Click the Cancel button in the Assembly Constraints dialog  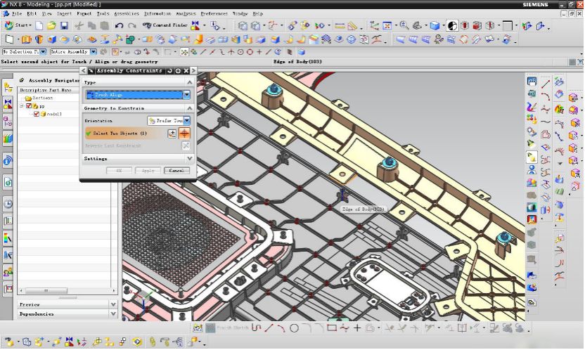pyautogui.click(x=176, y=170)
